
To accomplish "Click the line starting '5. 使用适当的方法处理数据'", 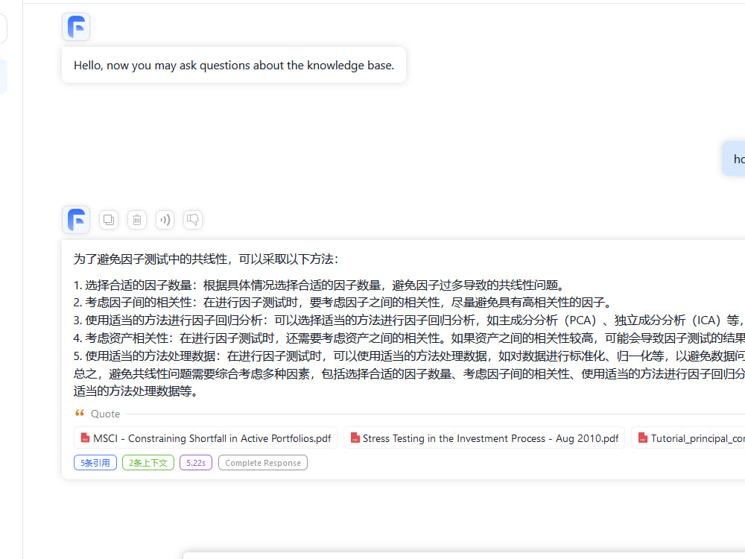I will coord(408,356).
